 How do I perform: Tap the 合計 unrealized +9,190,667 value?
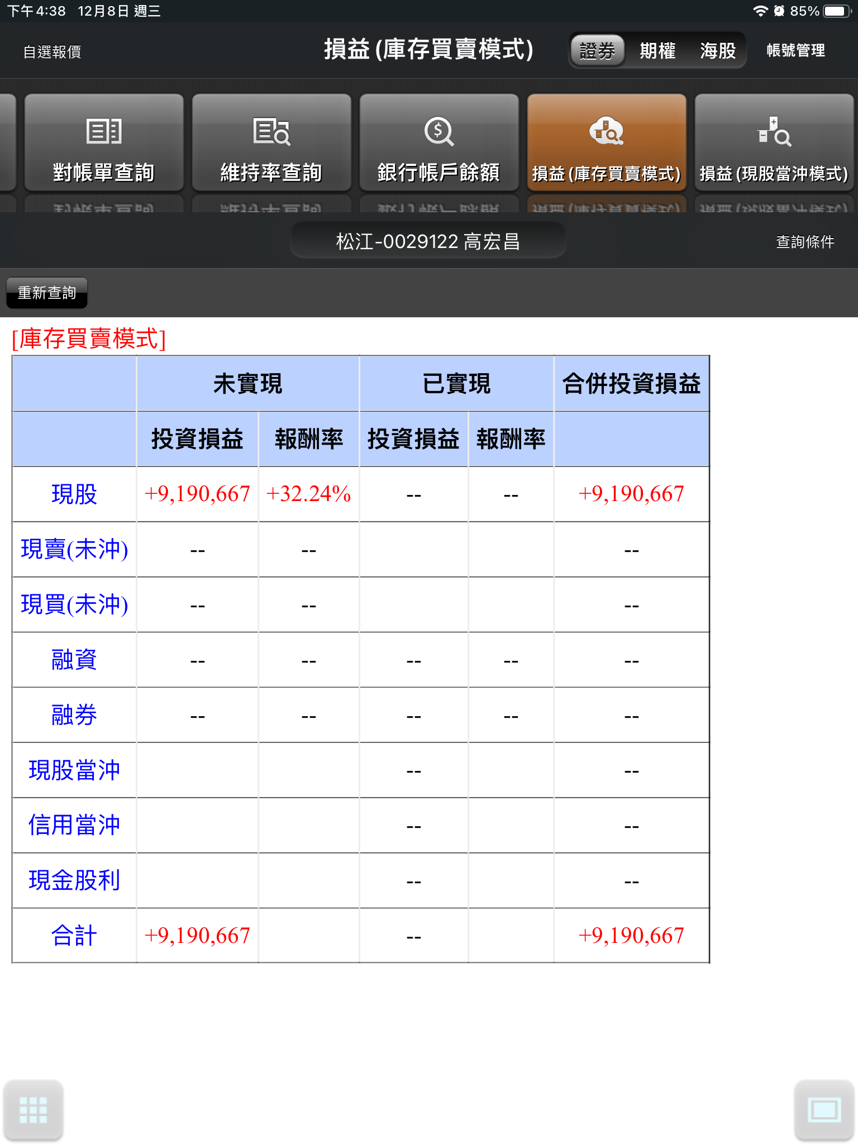pos(197,936)
